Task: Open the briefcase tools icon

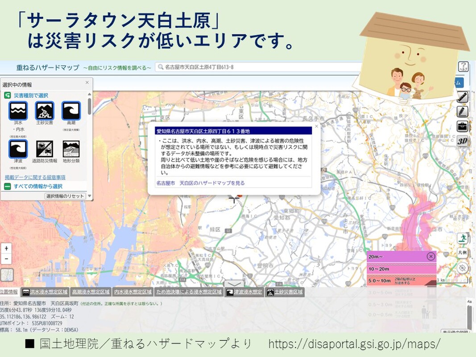Action: tap(463, 126)
